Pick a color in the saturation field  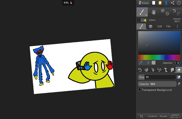pos(159,43)
